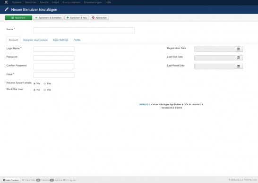This screenshot has width=258, height=183.
Task: Focus the Name input field
Action: [84, 30]
